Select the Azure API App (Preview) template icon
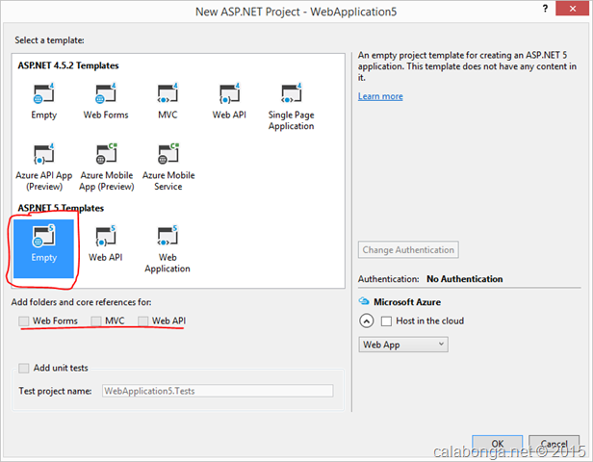Viewport: 593px width, 462px height. click(x=43, y=154)
